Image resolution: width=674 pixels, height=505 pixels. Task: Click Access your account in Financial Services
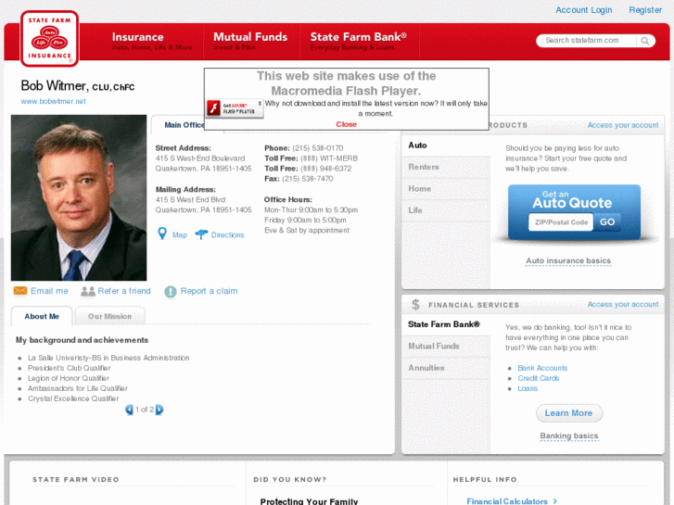click(623, 304)
